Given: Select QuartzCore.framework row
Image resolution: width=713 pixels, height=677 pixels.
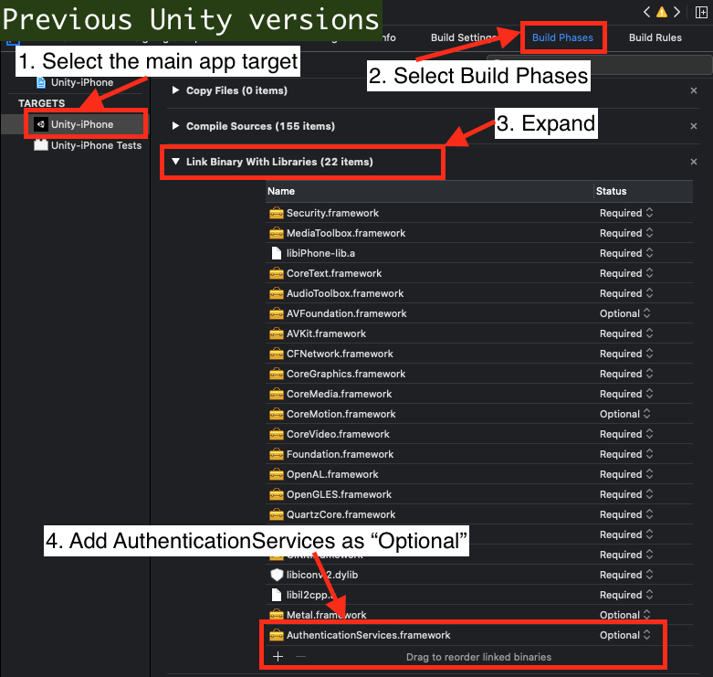Looking at the screenshot, I should pyautogui.click(x=479, y=514).
